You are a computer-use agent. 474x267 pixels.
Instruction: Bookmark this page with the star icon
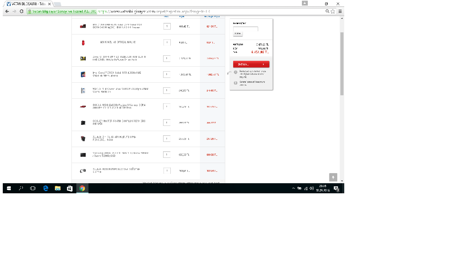[x=333, y=11]
